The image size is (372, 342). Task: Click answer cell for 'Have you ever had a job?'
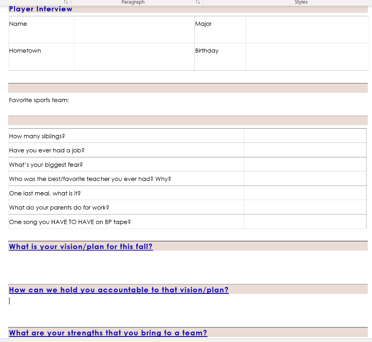coord(305,150)
